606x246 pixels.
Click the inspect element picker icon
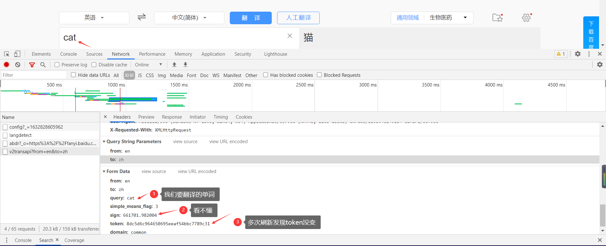point(7,54)
